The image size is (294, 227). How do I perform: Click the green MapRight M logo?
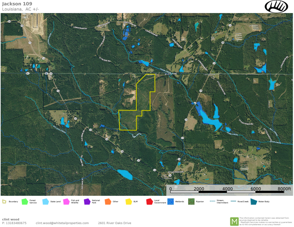click(234, 221)
